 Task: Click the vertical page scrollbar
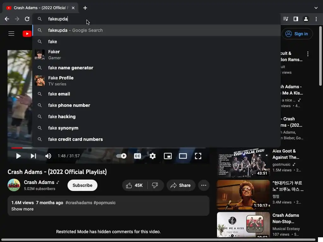320,56
